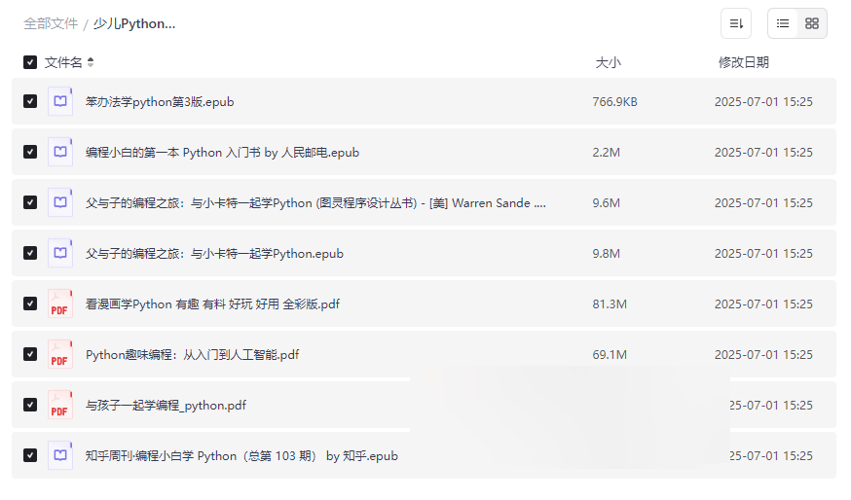Click epub icon of 笨办法学python第3版
The image size is (851, 500).
point(60,101)
